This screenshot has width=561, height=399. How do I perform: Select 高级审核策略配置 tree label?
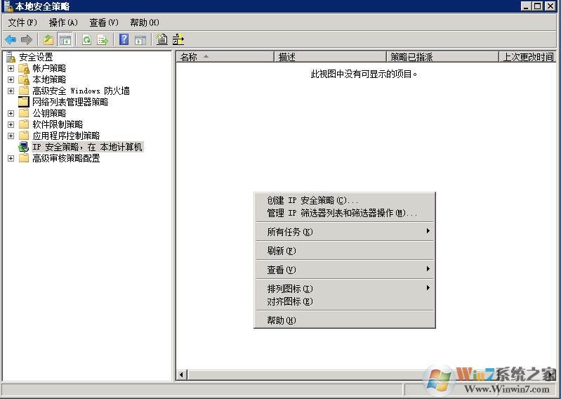coord(66,158)
